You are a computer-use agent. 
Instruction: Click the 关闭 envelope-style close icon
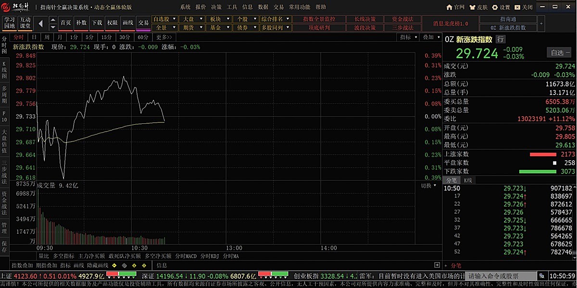click(x=524, y=7)
